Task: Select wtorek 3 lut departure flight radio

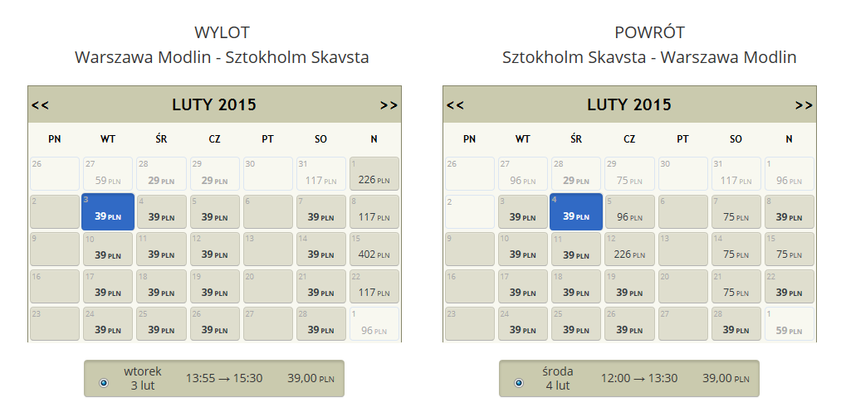Action: click(x=104, y=383)
